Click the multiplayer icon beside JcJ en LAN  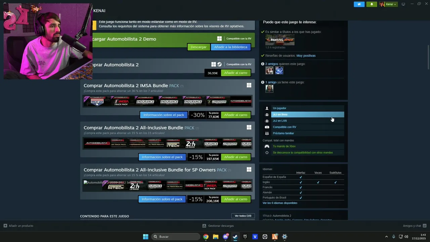pos(267,121)
